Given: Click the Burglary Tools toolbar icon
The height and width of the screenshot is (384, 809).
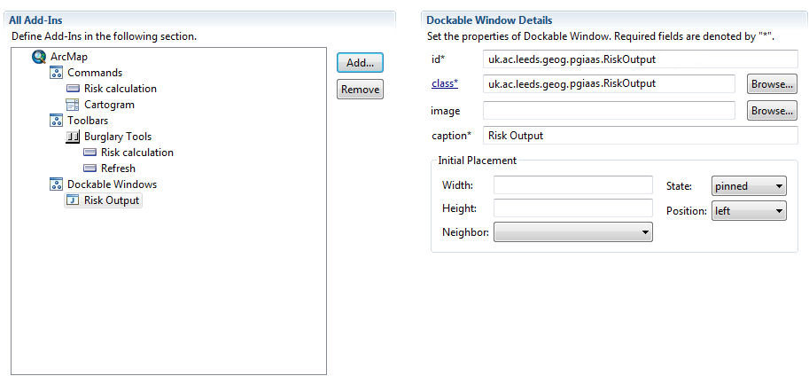Looking at the screenshot, I should pyautogui.click(x=73, y=137).
